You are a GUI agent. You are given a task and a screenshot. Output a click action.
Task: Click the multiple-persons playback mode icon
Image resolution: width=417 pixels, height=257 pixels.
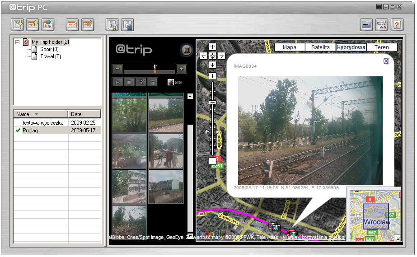pos(152,82)
